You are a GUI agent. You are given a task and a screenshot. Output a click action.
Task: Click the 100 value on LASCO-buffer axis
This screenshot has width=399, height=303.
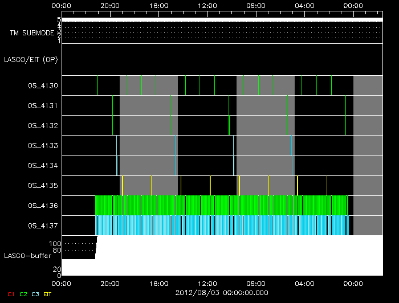(55, 244)
